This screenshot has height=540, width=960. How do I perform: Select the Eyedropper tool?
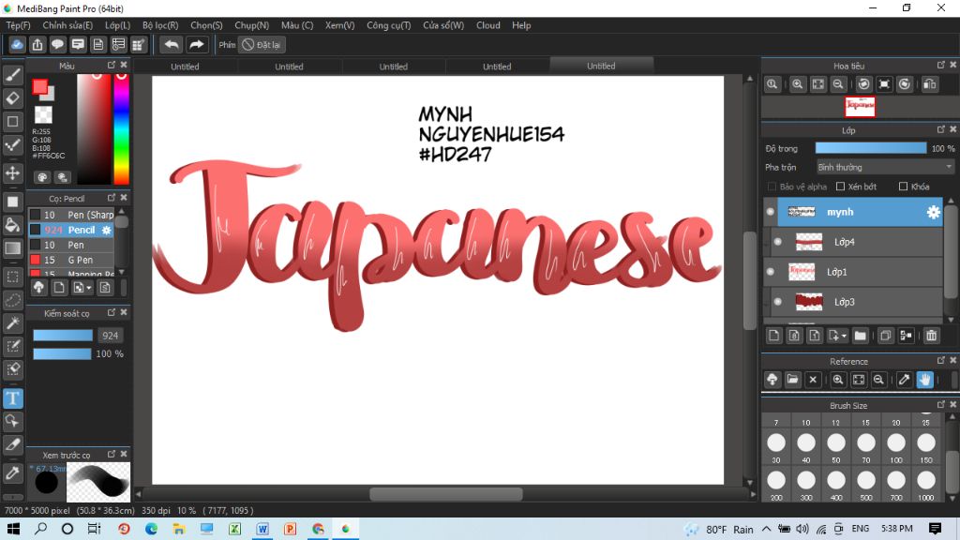click(x=13, y=472)
